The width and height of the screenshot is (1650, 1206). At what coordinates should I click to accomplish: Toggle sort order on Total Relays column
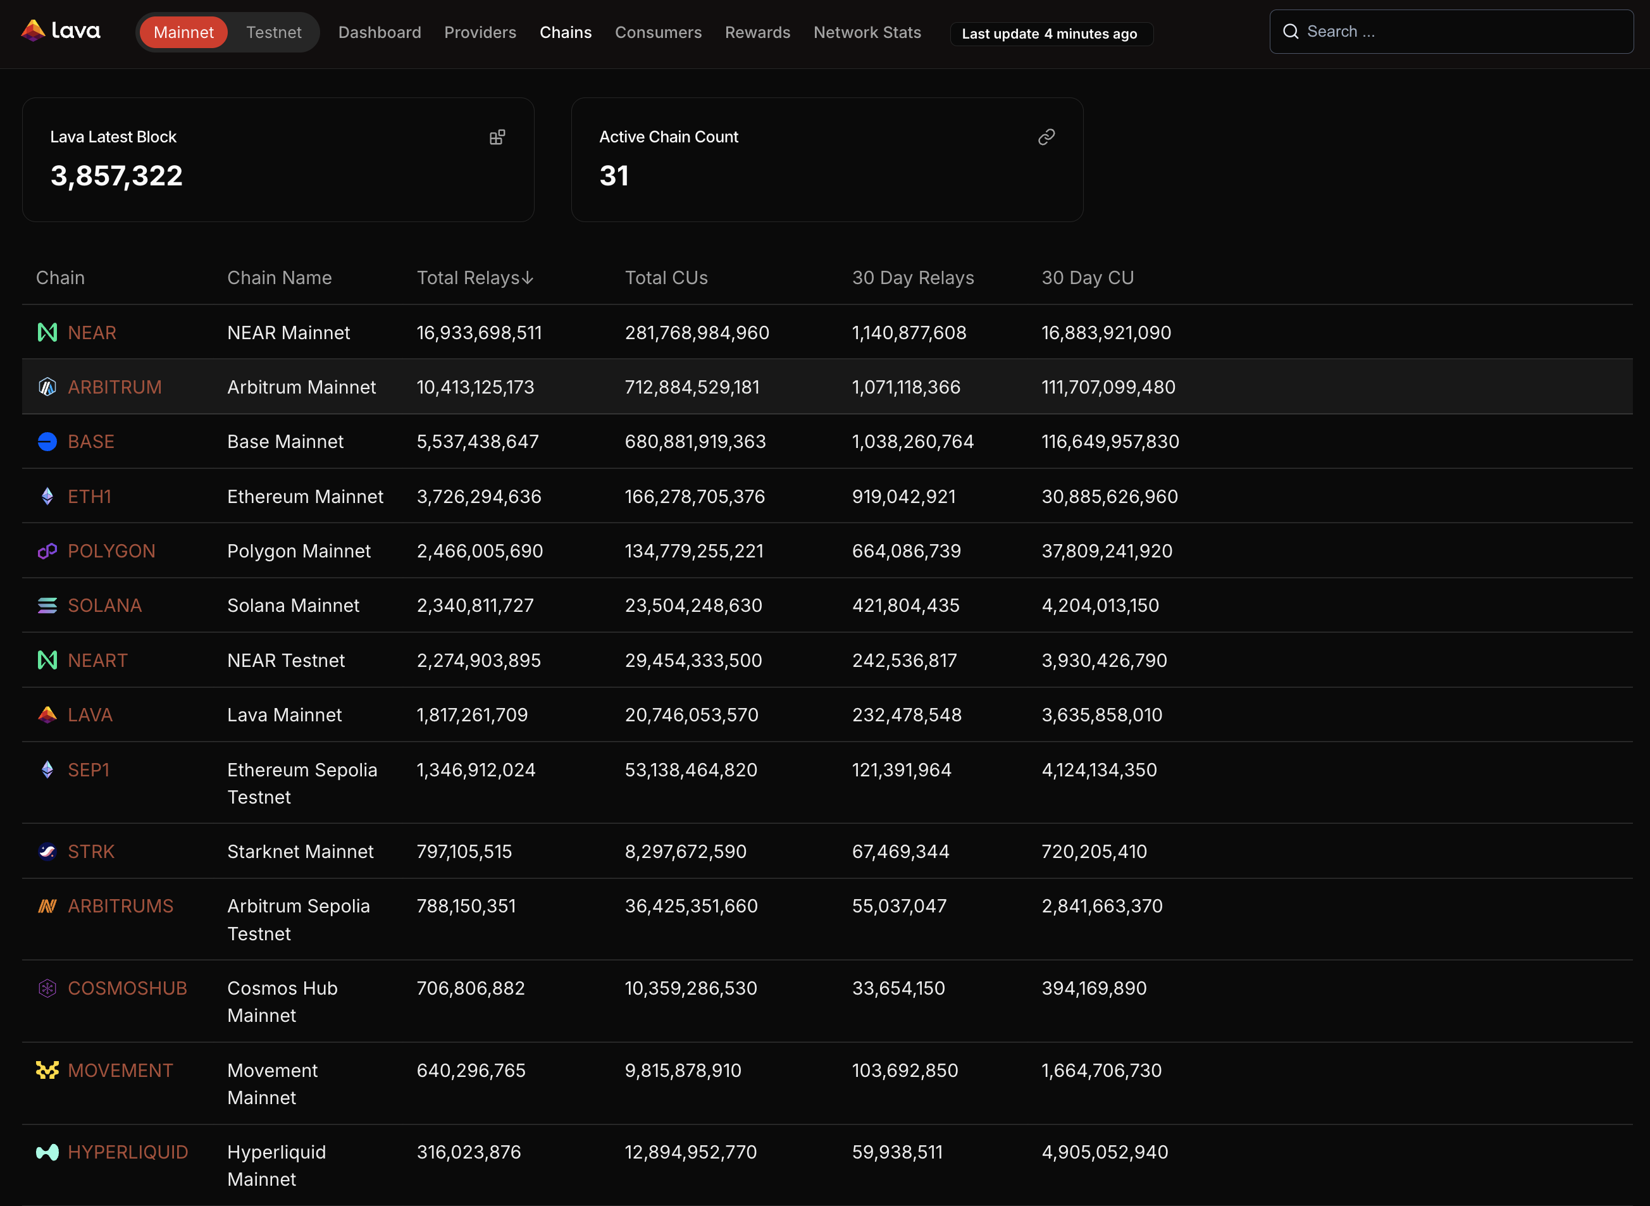point(475,277)
